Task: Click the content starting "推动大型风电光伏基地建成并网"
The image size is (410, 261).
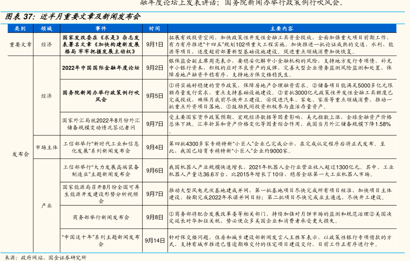Action: pyautogui.click(x=280, y=194)
